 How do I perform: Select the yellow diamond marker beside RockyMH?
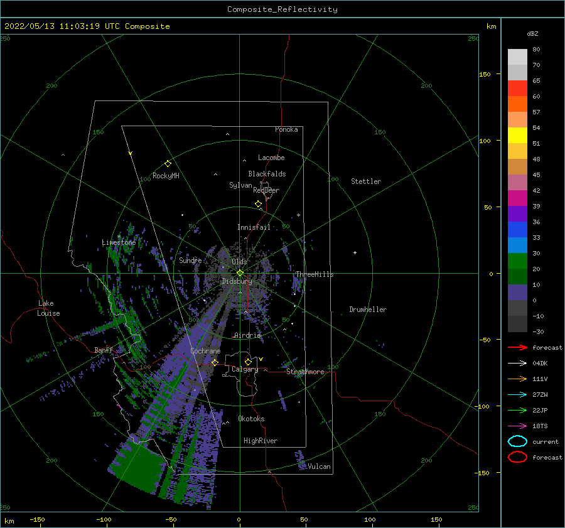tap(168, 164)
